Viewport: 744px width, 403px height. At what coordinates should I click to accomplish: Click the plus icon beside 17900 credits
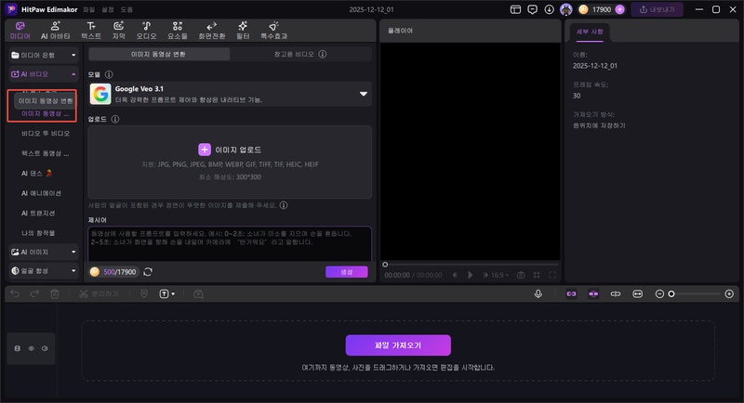pos(619,9)
